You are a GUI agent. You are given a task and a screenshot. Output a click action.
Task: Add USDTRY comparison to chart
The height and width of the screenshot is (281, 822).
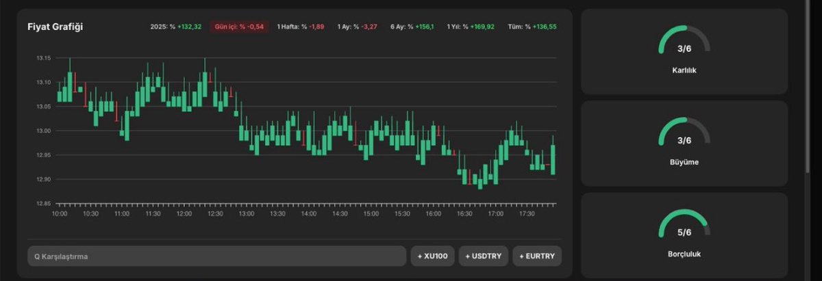pyautogui.click(x=483, y=256)
